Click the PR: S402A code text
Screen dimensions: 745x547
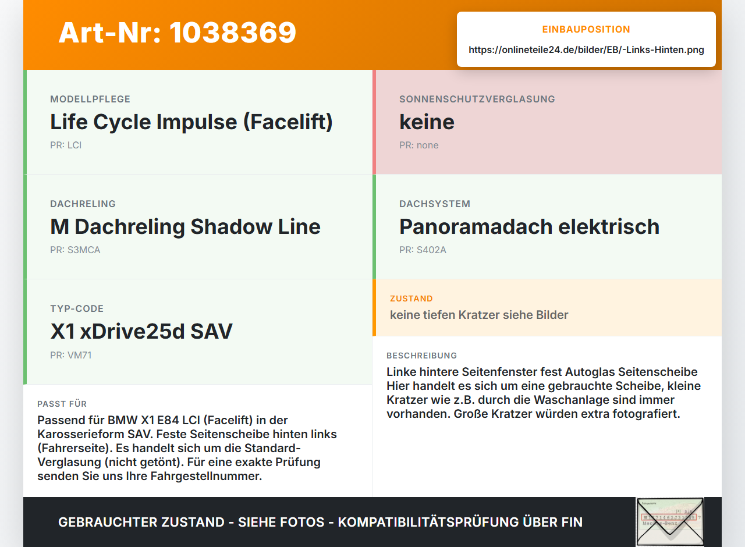coord(423,250)
